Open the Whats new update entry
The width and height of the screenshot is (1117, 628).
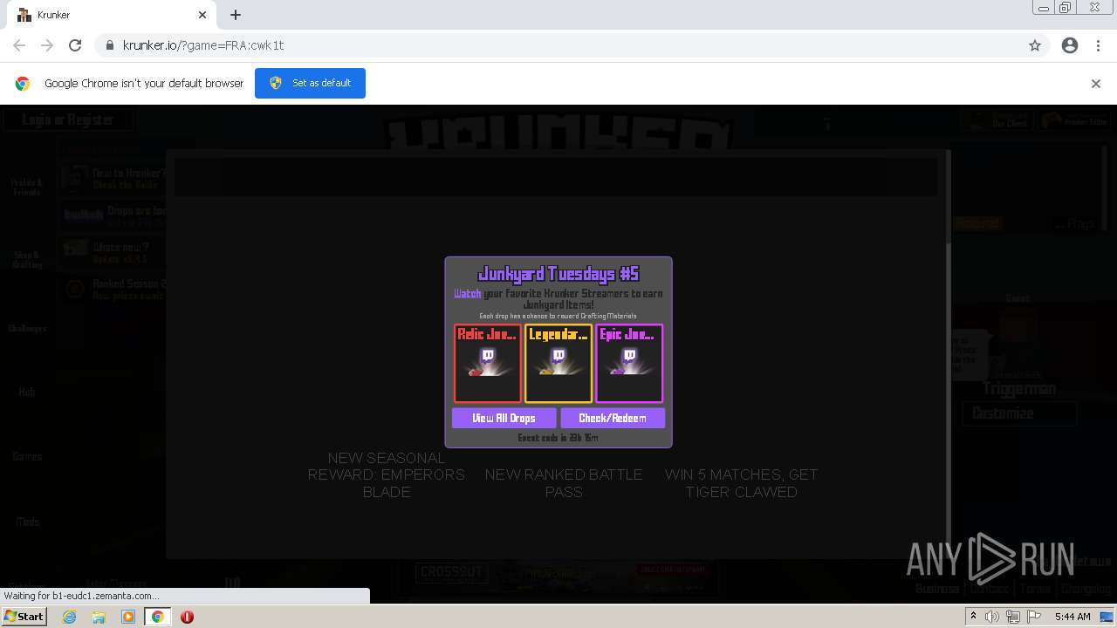click(113, 252)
